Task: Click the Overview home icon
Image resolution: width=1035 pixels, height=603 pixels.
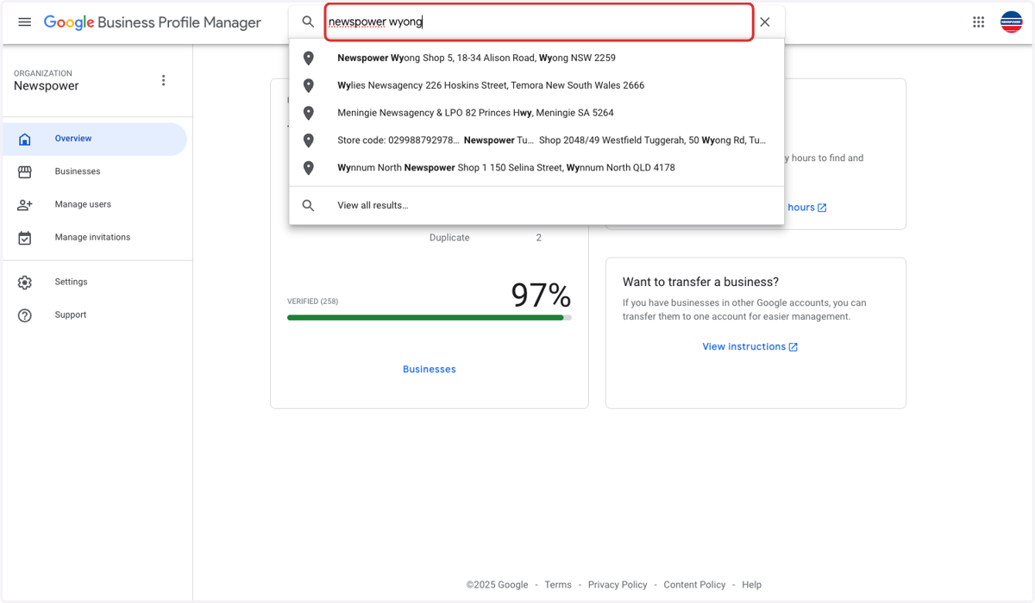Action: tap(25, 139)
